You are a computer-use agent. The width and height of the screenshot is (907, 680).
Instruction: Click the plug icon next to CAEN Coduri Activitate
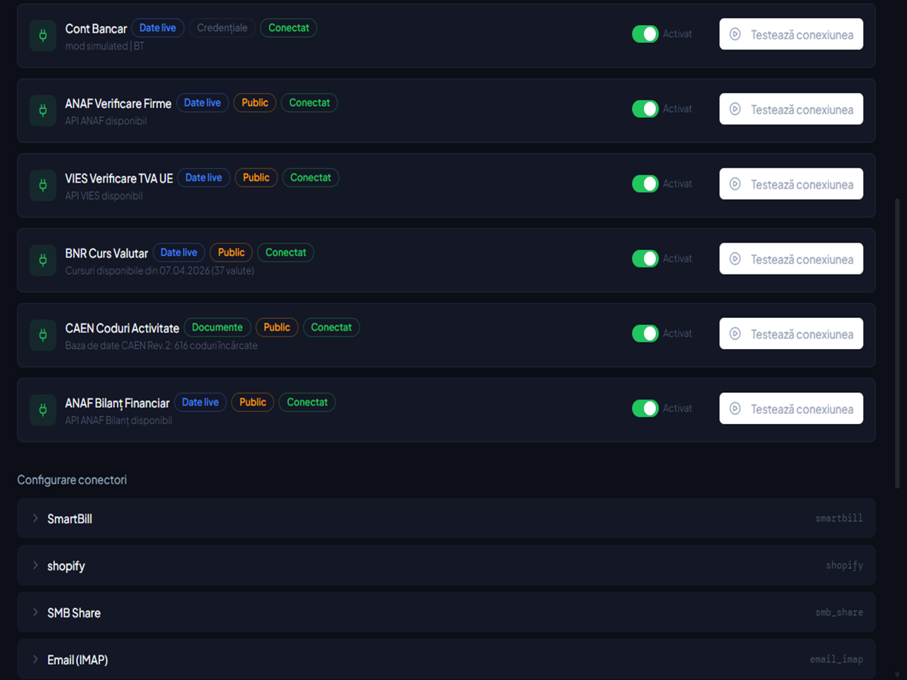(43, 335)
